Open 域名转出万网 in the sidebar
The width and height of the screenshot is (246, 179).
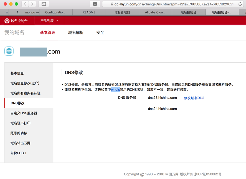[x=29, y=143]
